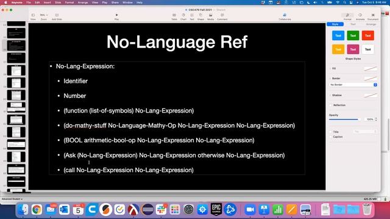Apply the yellow Text shape style
Screen dimensions: 390x219
[338, 49]
